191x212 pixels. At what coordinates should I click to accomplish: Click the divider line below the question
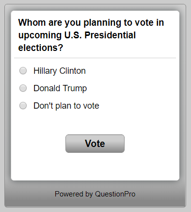tap(95, 58)
